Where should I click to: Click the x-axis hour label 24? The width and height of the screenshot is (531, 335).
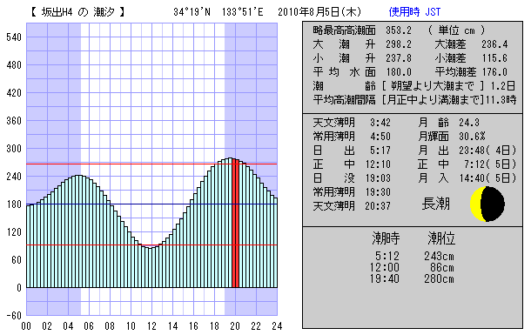point(277,326)
